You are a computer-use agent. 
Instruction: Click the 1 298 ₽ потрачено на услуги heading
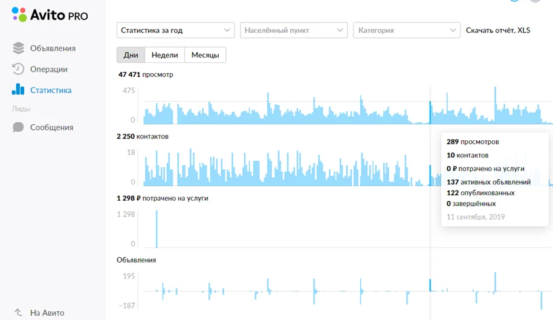tap(162, 198)
